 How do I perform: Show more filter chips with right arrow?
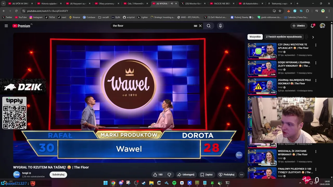(x=313, y=37)
